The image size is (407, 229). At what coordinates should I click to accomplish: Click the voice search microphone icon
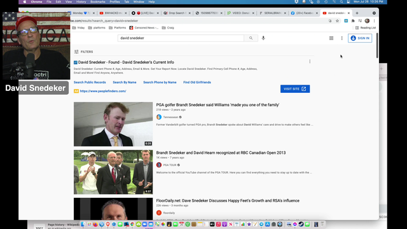coord(263,38)
